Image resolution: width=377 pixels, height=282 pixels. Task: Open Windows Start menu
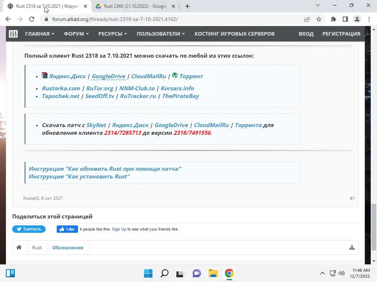(148, 273)
